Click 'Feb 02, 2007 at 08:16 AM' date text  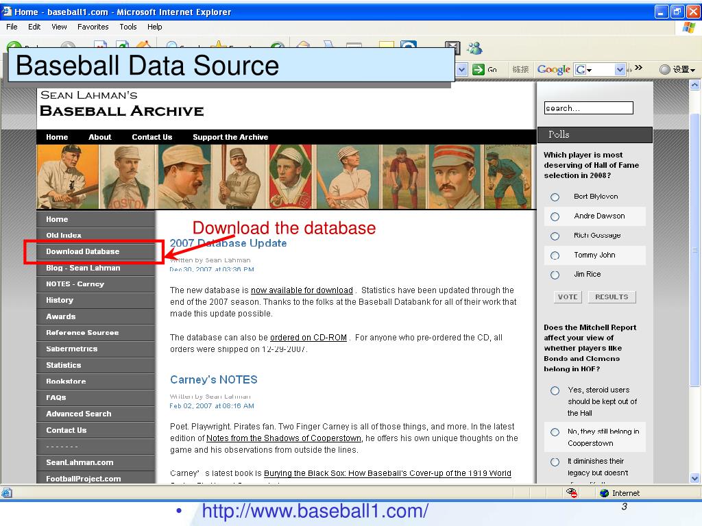click(212, 406)
